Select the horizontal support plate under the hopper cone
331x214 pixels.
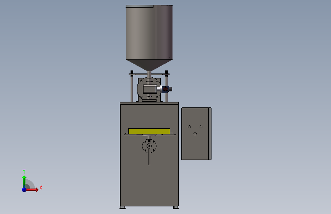pos(149,74)
